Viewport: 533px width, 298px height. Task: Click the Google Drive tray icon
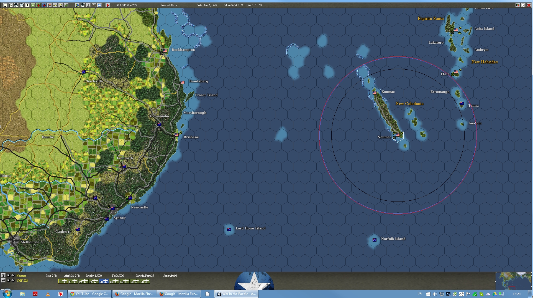(x=495, y=294)
